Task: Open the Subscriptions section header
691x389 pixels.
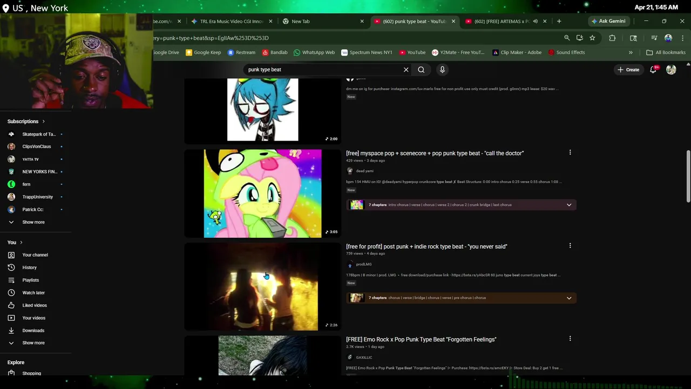Action: click(x=26, y=122)
